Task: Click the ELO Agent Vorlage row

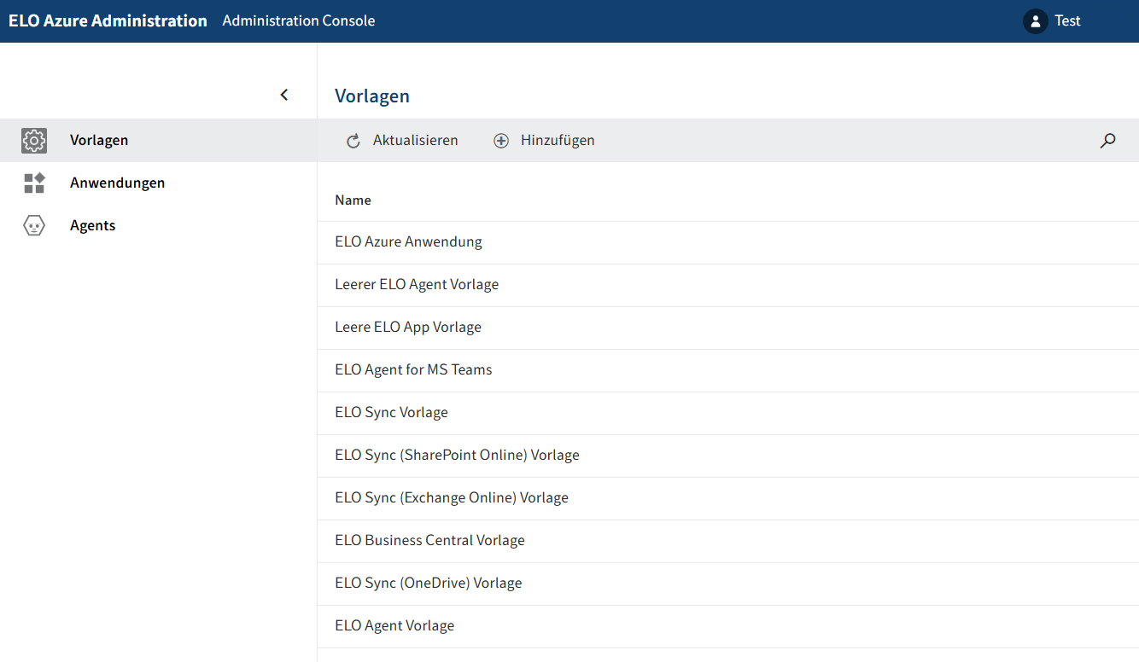Action: pyautogui.click(x=728, y=626)
